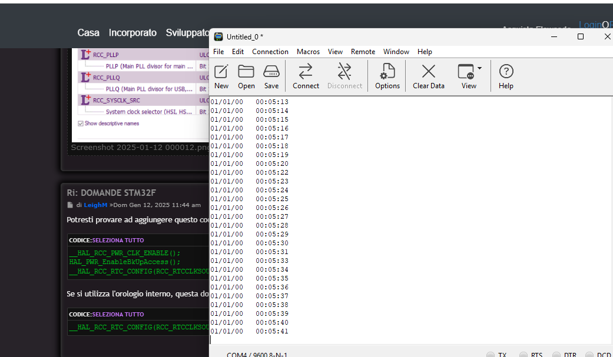Screen dimensions: 613x357
Task: Open the Remote menu
Action: [x=363, y=52]
